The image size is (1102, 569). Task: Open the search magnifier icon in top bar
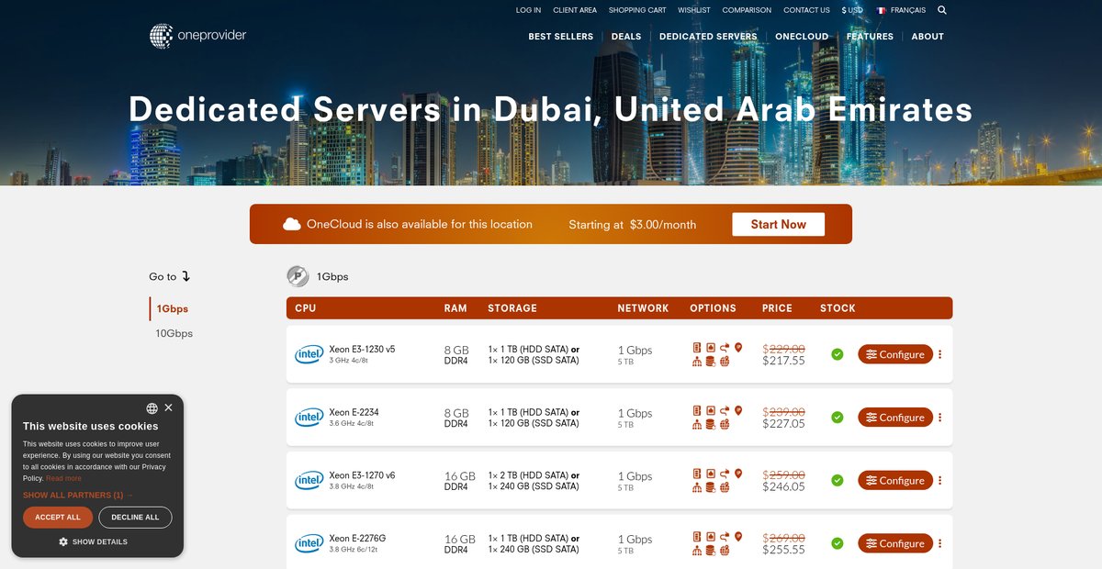tap(942, 10)
